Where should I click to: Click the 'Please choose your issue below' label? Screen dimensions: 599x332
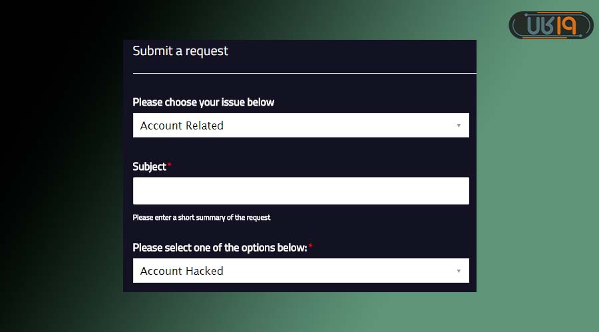204,102
